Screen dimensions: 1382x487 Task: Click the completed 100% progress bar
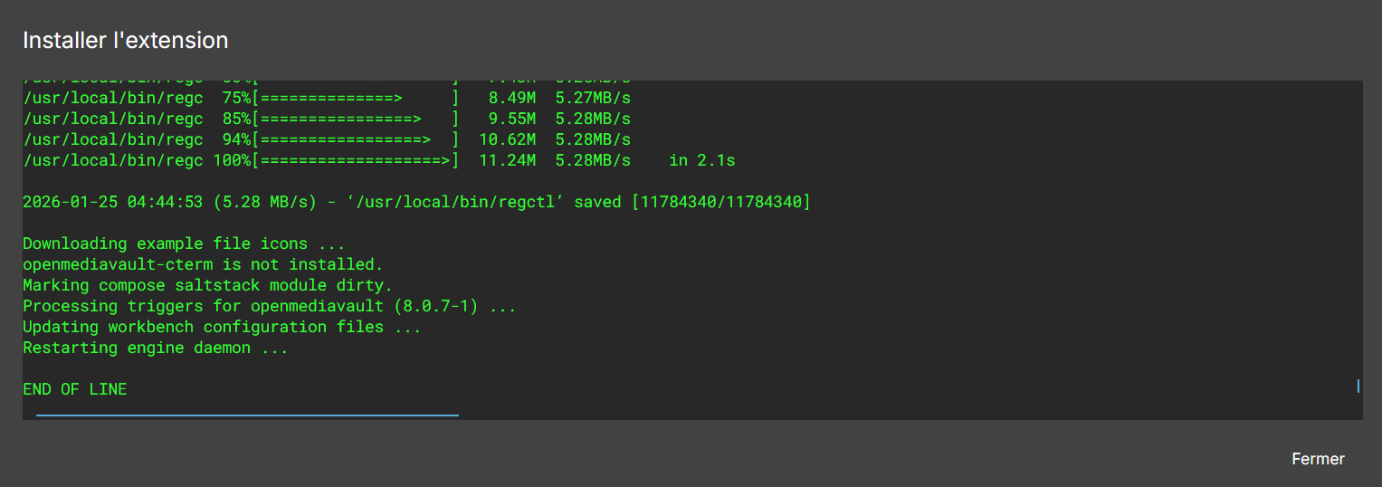click(356, 160)
